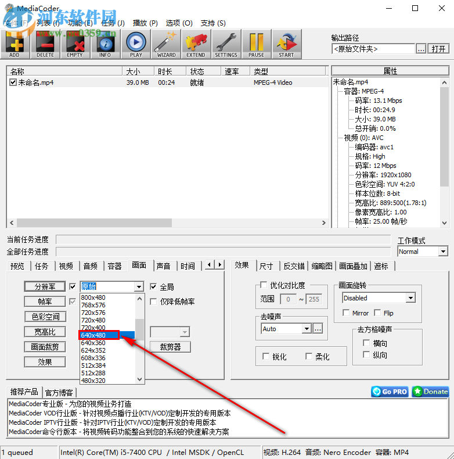Open the SETTINGS wrench icon
The height and width of the screenshot is (459, 454).
(226, 44)
